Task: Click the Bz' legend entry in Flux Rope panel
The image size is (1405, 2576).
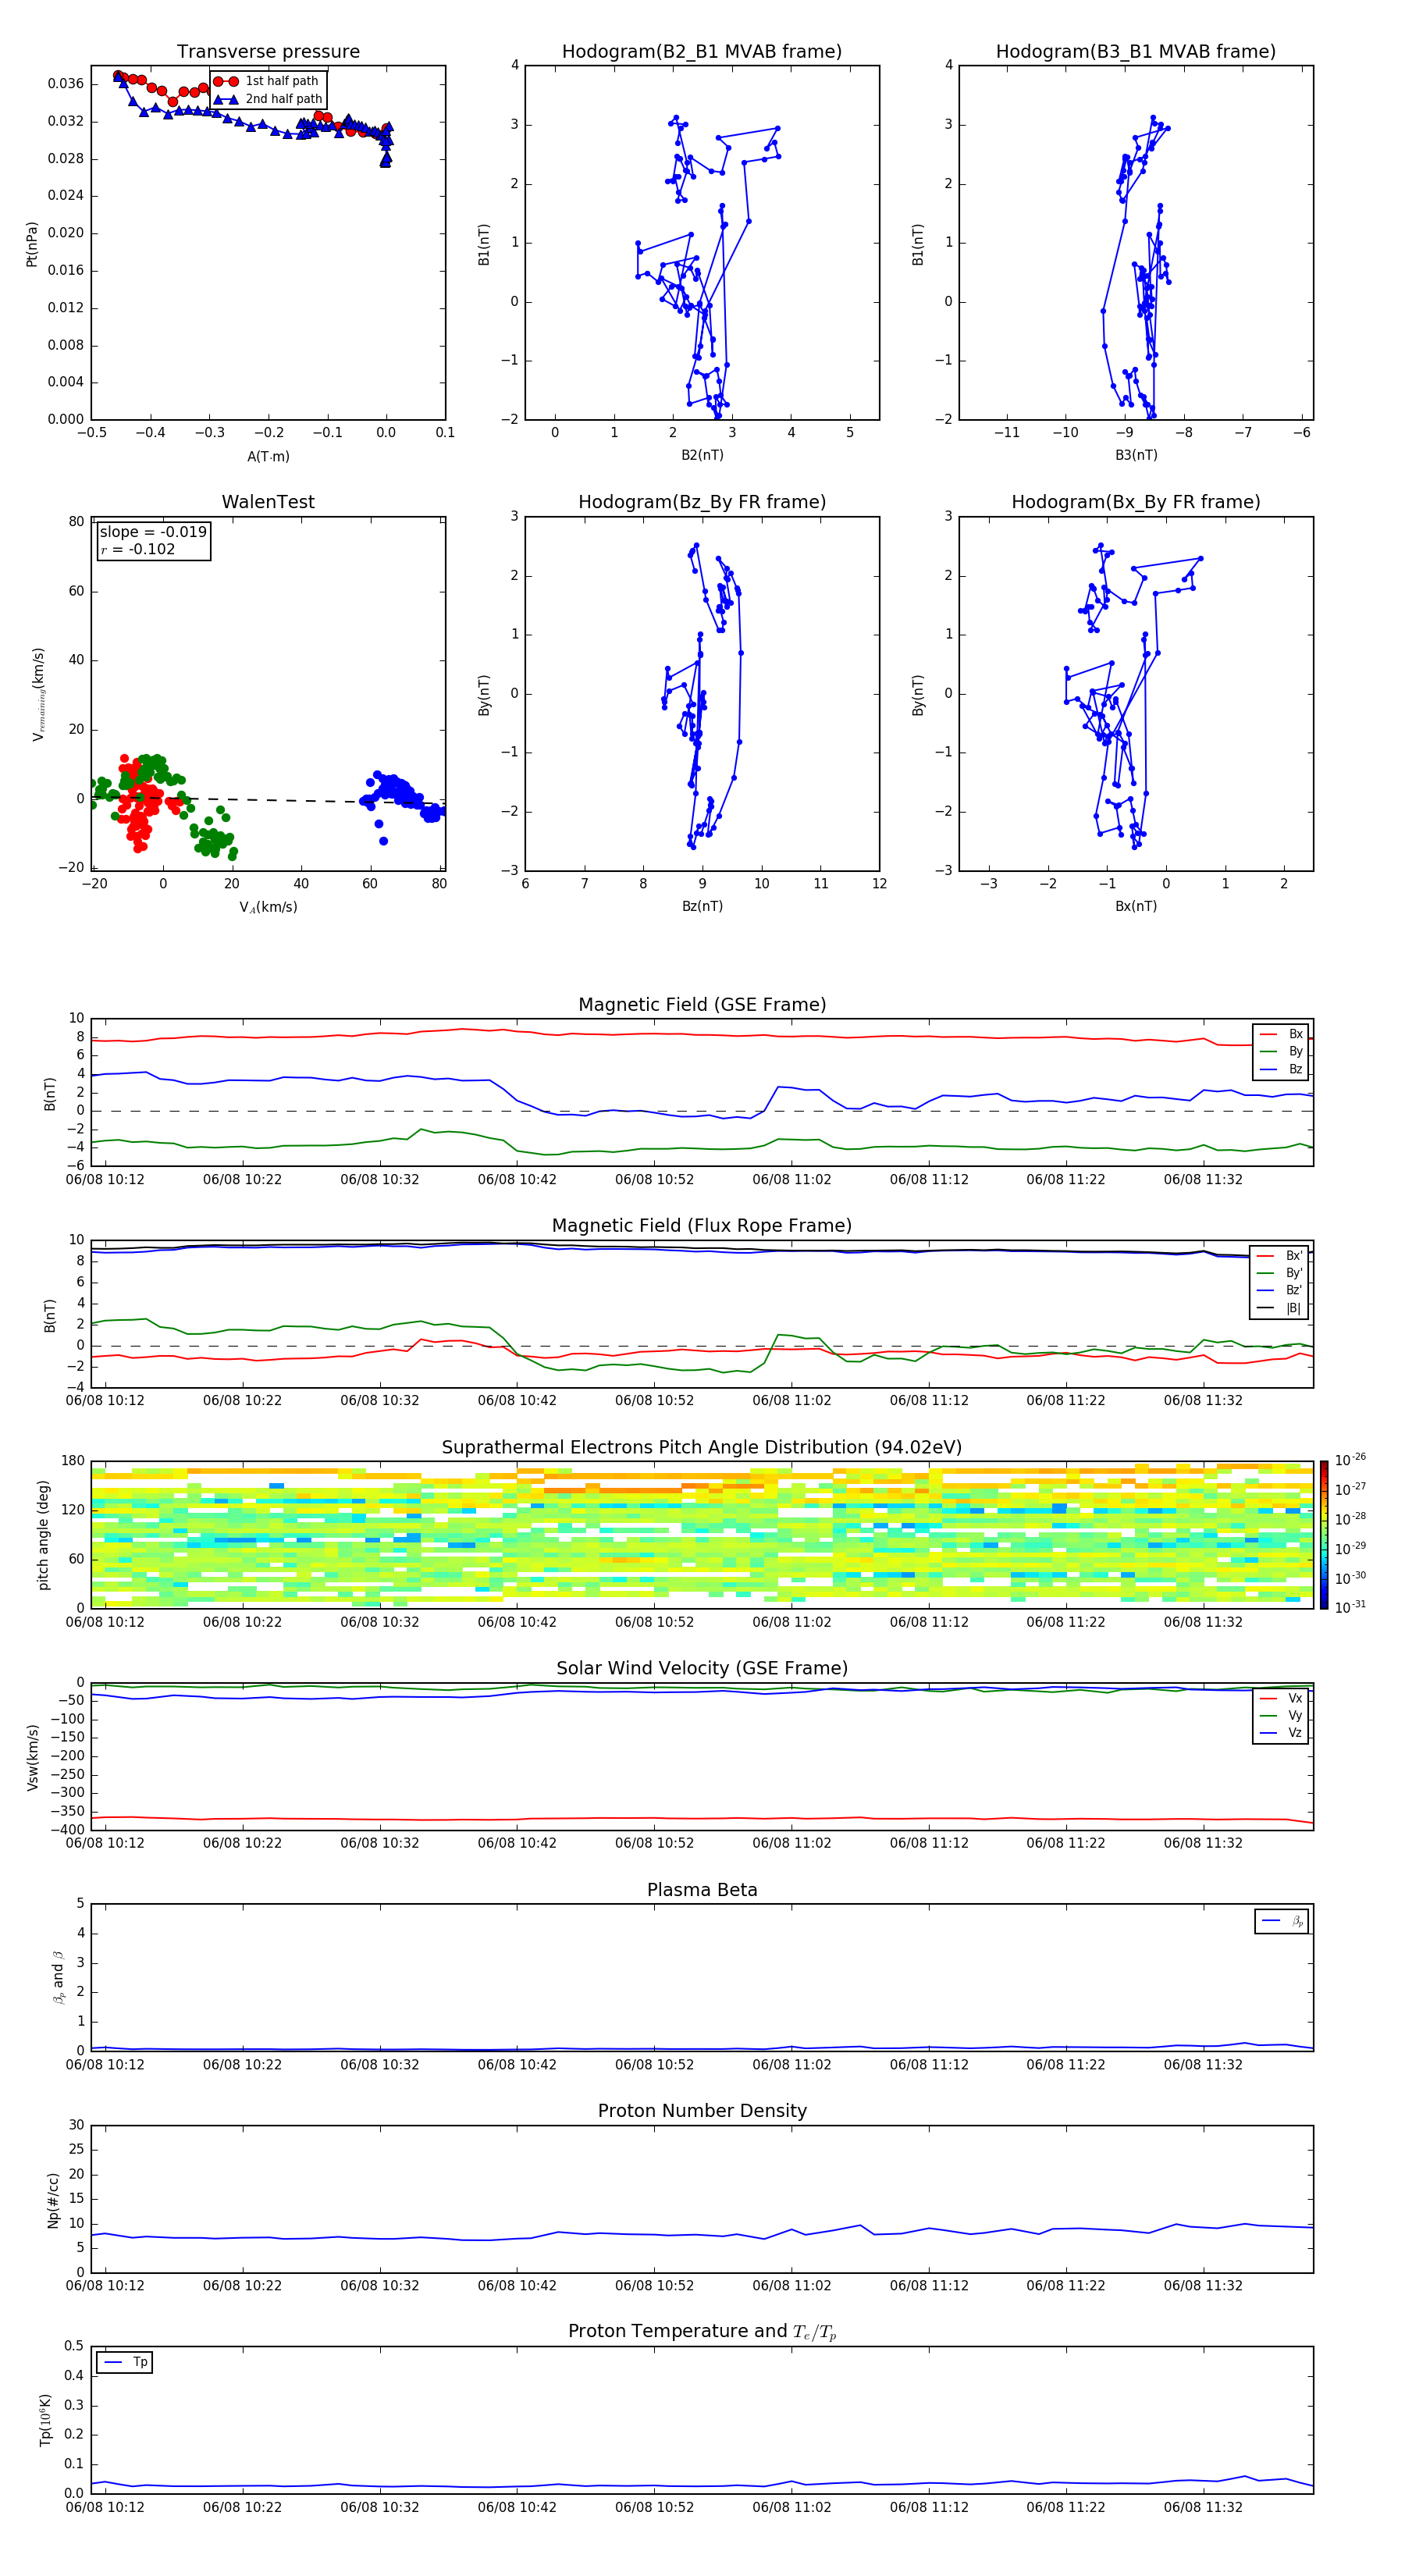Action: pyautogui.click(x=1280, y=1290)
